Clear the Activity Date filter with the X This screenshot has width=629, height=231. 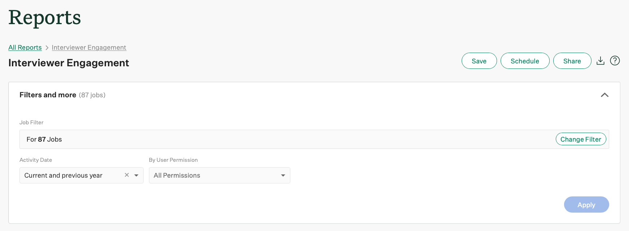[x=127, y=175]
